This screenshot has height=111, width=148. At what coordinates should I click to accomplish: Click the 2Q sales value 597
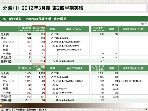[29, 34]
